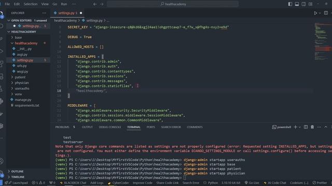Viewport: 332px width, 186px height.
Task: Open the Go menu
Action: (54, 4)
